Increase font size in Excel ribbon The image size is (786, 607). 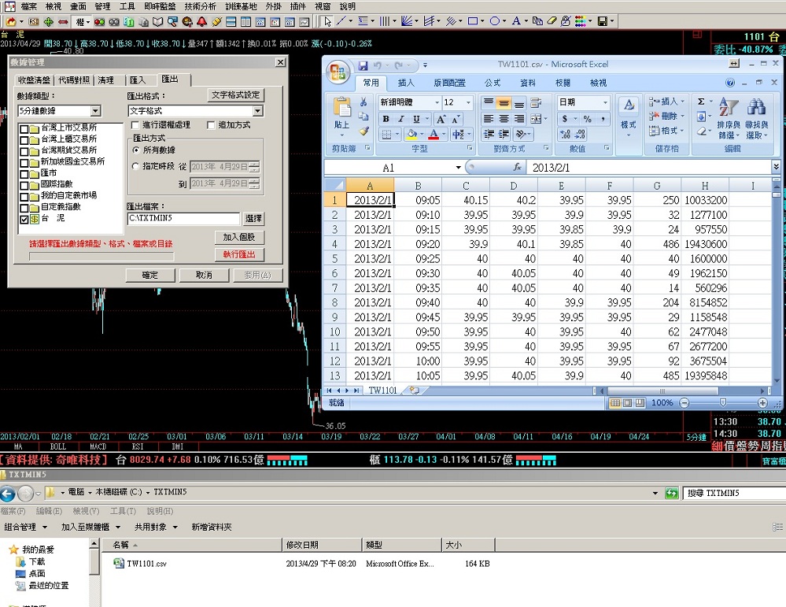(x=441, y=119)
